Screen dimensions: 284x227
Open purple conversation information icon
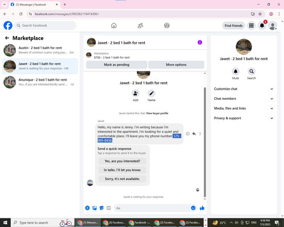click(x=200, y=43)
